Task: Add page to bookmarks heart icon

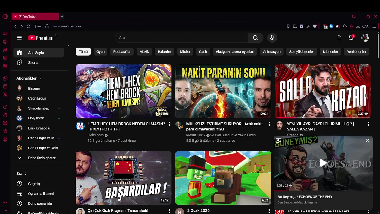Action: click(315, 26)
